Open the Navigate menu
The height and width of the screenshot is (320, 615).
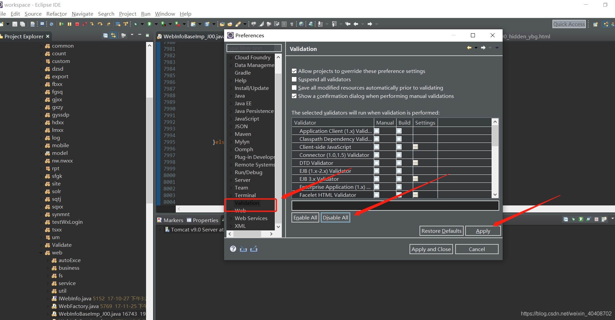82,14
